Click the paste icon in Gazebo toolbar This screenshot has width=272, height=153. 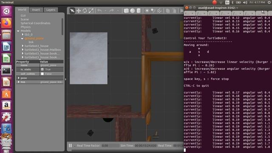[x=174, y=11]
